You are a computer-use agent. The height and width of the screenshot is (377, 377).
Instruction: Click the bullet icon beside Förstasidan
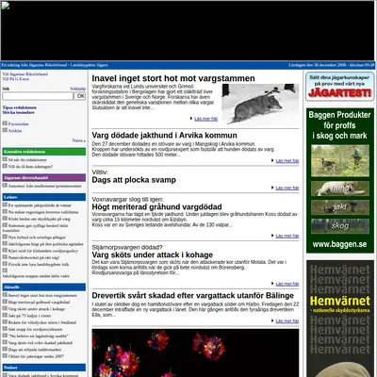pos(5,123)
